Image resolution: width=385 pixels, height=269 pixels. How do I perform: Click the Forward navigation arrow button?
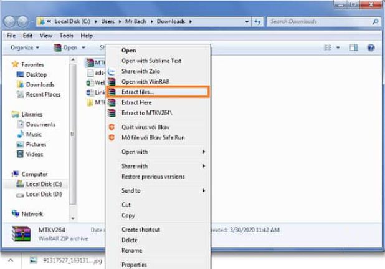point(23,22)
